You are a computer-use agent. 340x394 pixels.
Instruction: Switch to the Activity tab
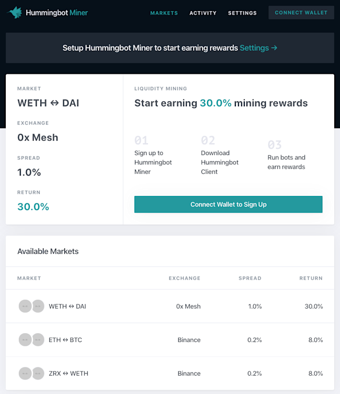click(203, 13)
